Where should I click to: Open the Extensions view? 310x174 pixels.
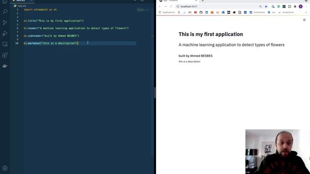click(x=5, y=55)
